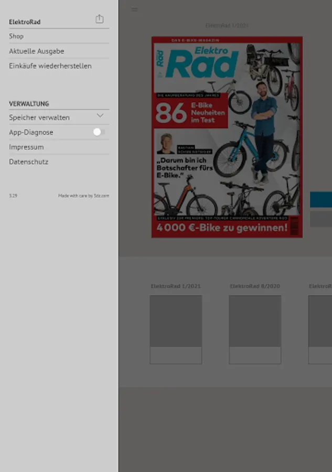Screen dimensions: 332x472
Task: Open the Shop menu entry
Action: point(59,36)
